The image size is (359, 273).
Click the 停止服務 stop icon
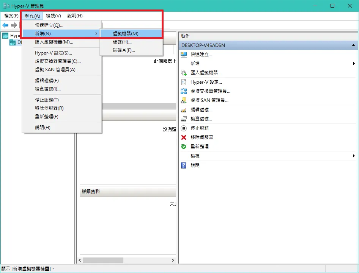point(184,128)
